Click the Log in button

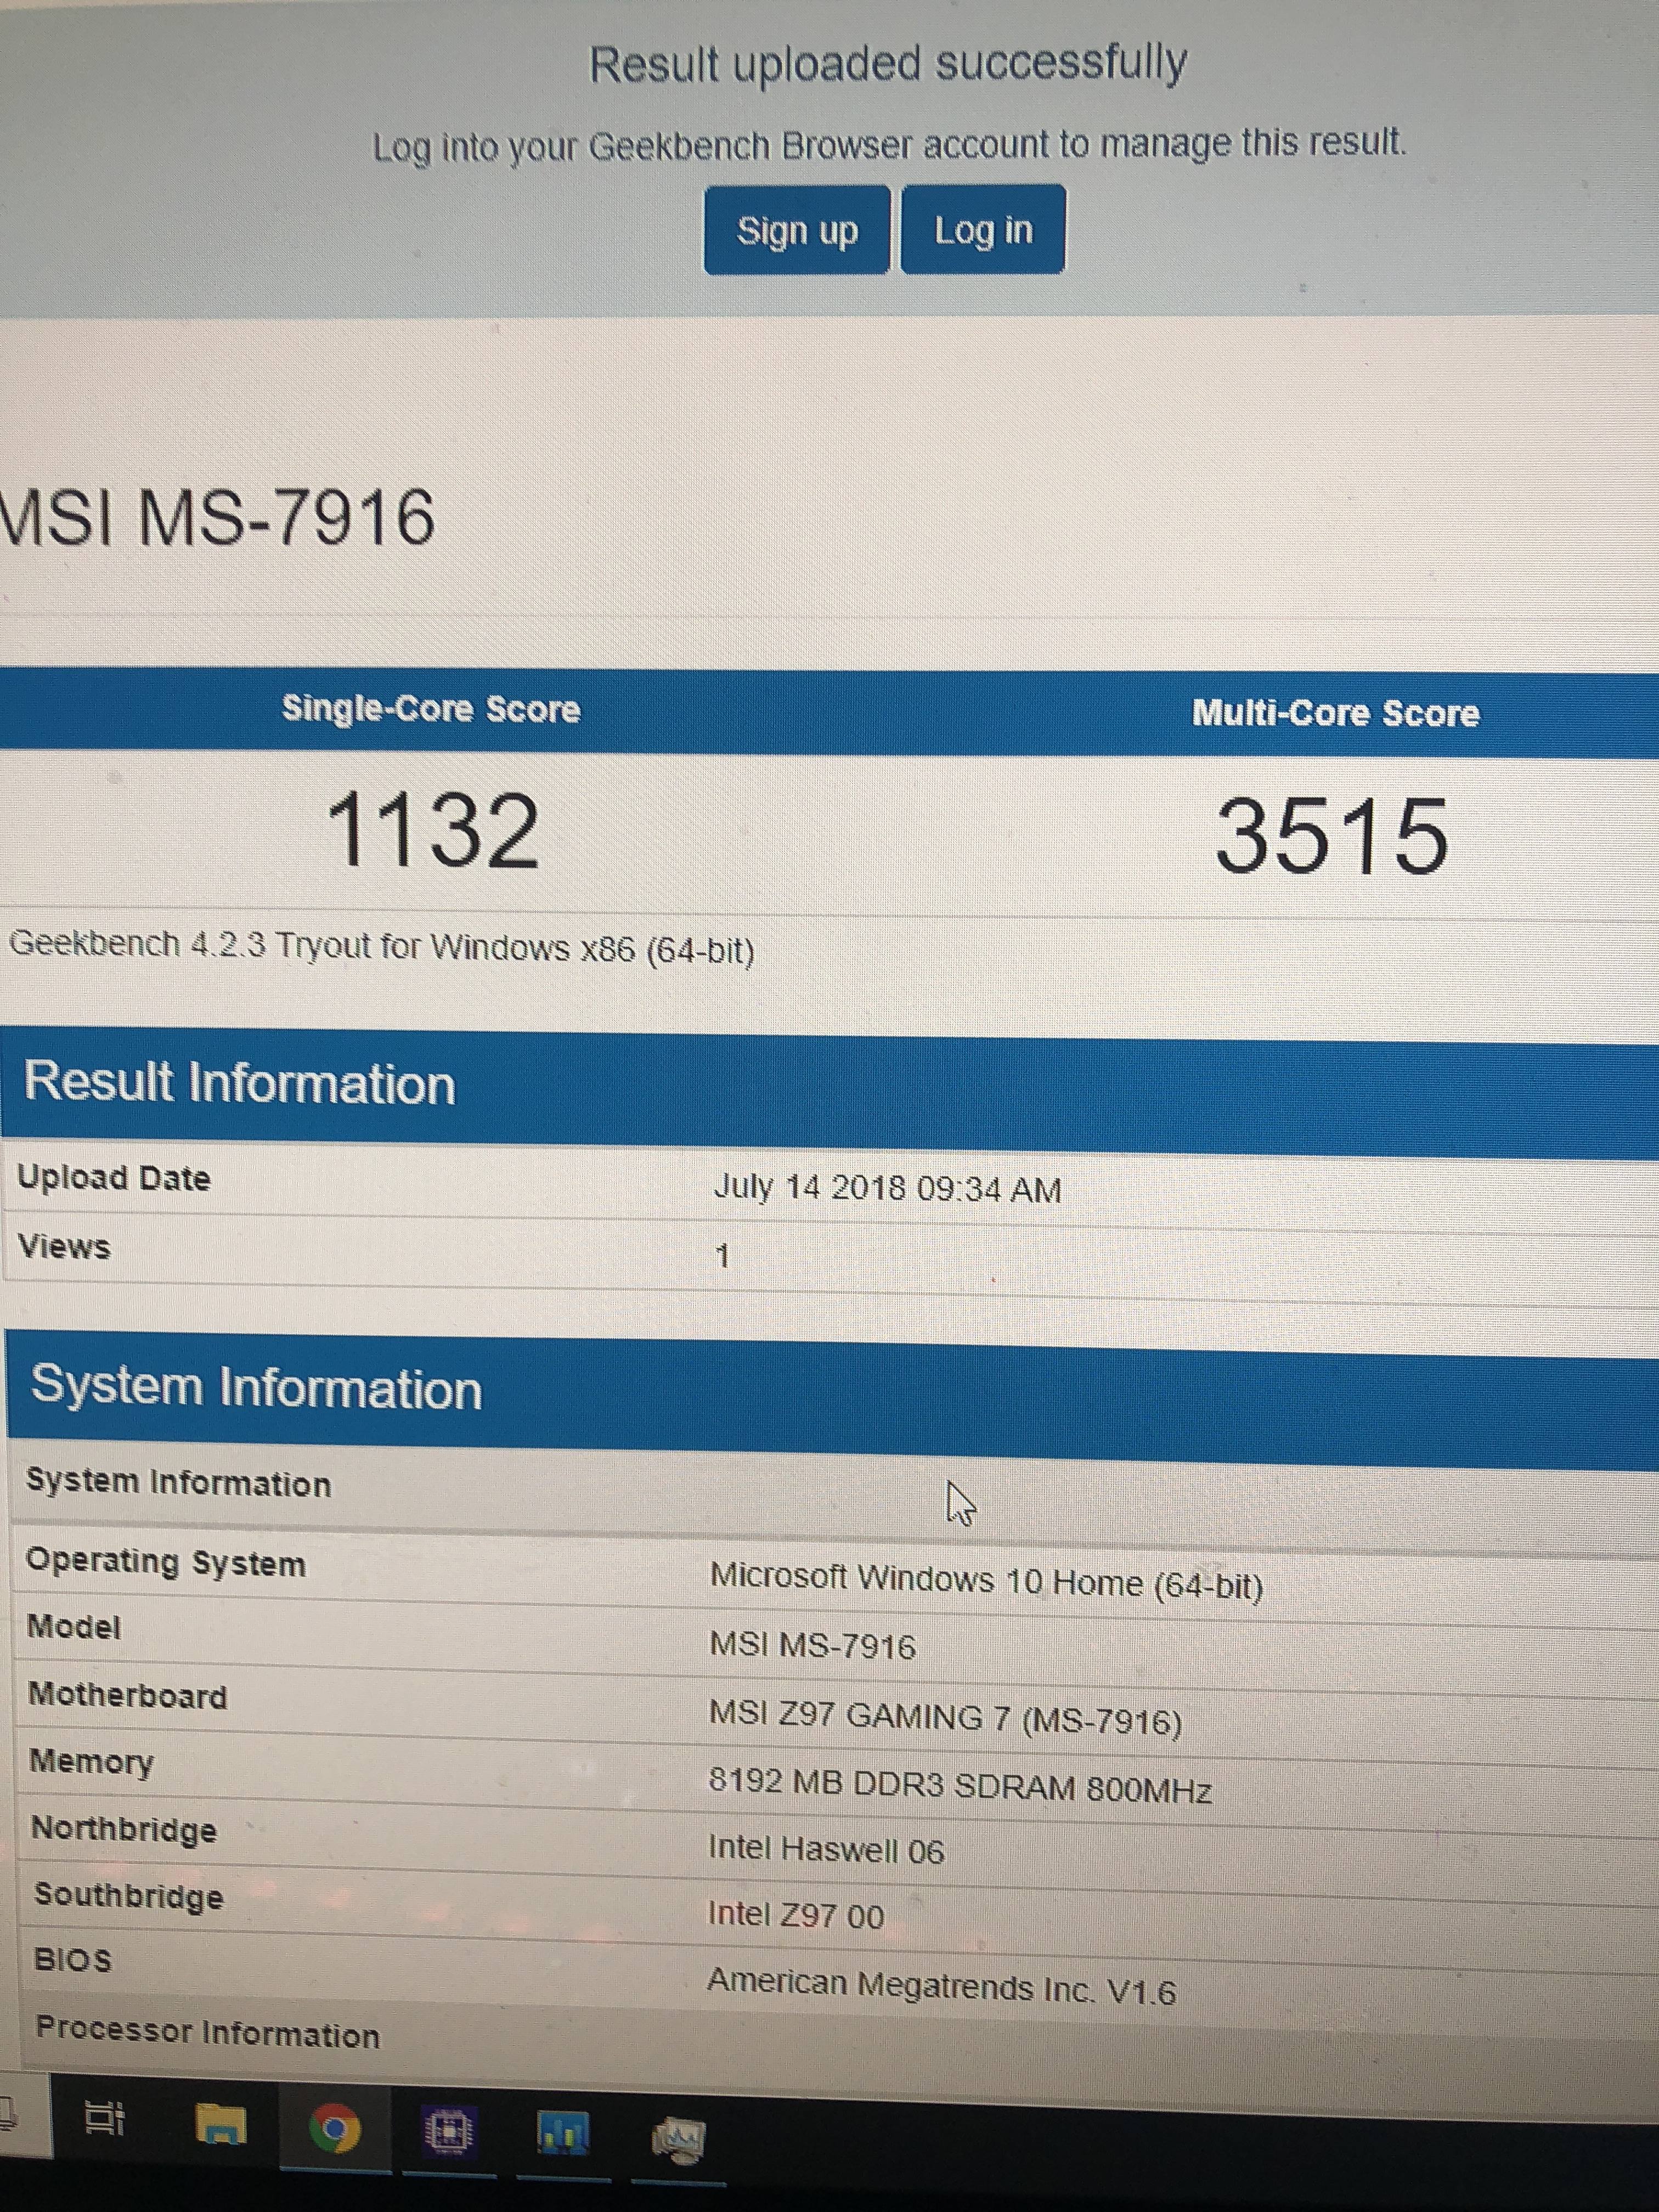tap(983, 229)
